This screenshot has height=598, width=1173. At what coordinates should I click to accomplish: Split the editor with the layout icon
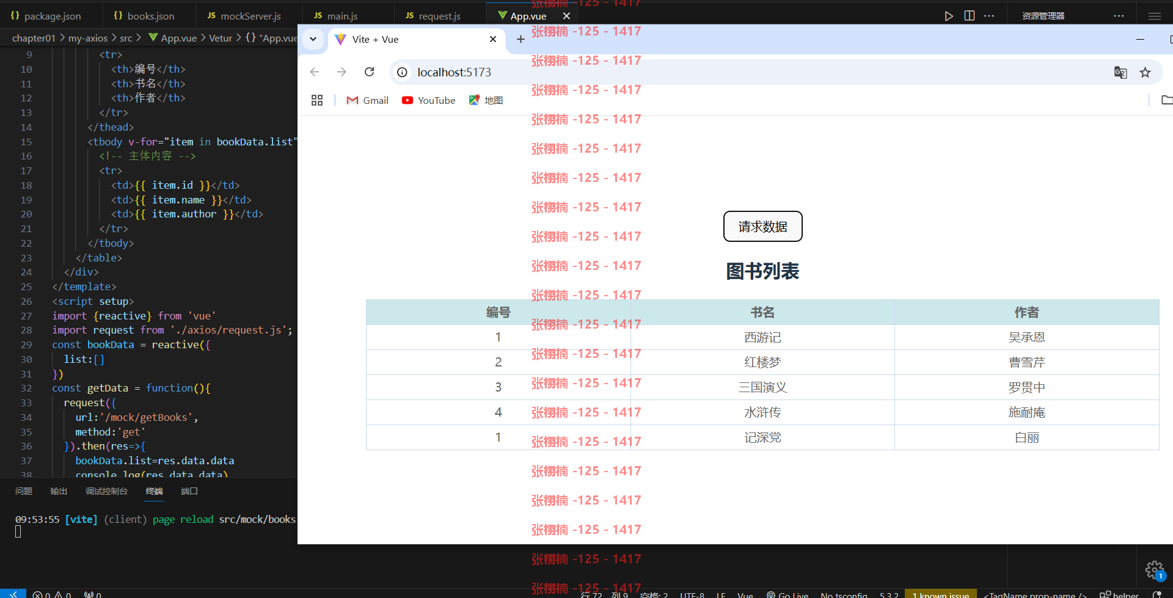(x=969, y=16)
